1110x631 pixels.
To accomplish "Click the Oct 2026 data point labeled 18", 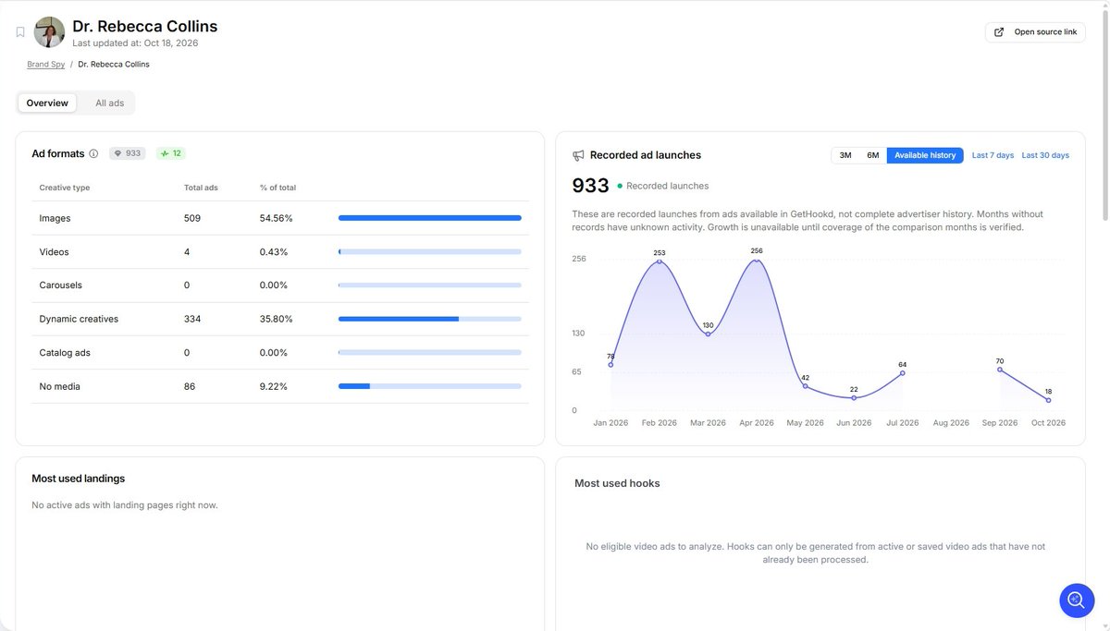I will (1049, 400).
